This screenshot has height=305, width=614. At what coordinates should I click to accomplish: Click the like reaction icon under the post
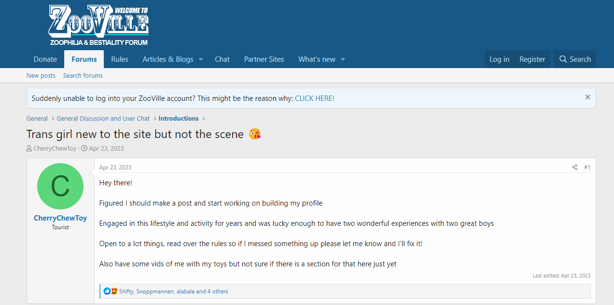[107, 291]
